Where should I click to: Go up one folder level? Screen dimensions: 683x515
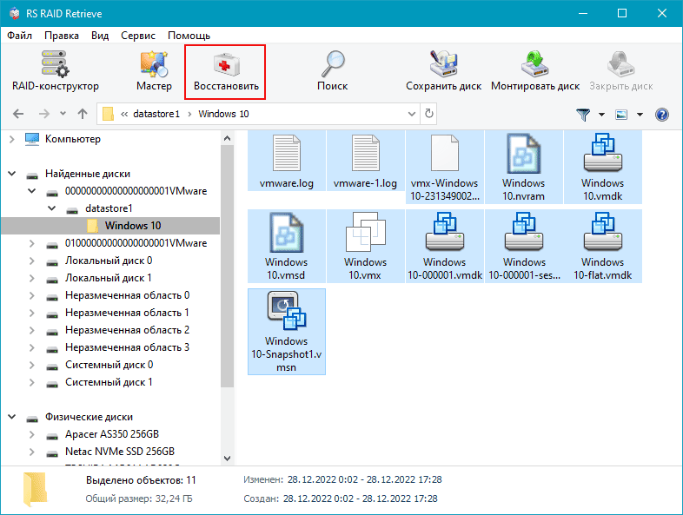(83, 114)
